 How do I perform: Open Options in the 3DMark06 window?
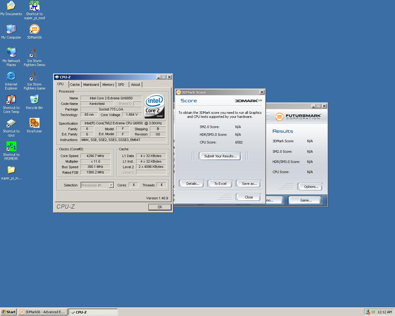point(311,187)
